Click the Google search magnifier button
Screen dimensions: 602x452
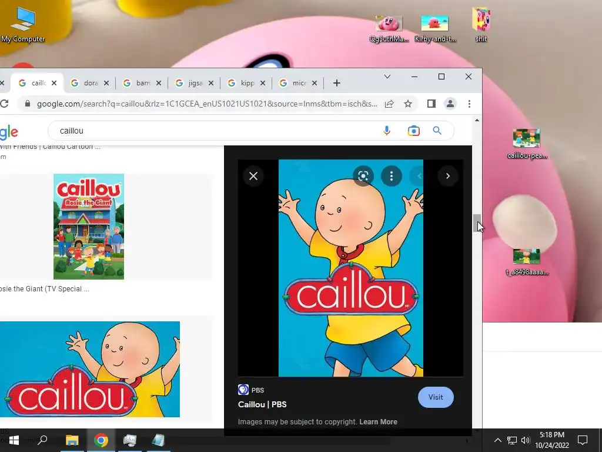pyautogui.click(x=437, y=131)
